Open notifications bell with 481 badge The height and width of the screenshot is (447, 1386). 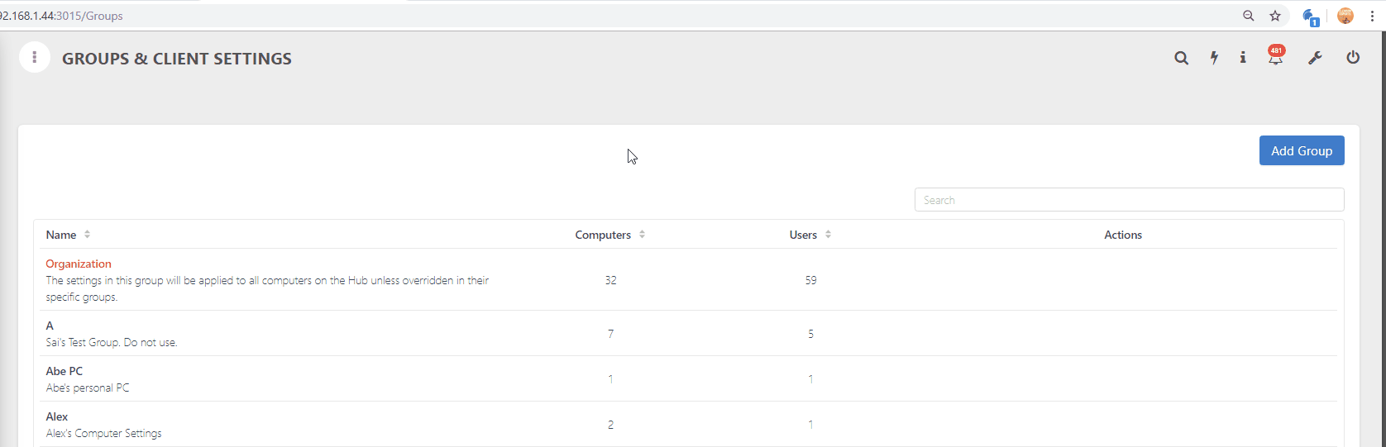coord(1275,57)
